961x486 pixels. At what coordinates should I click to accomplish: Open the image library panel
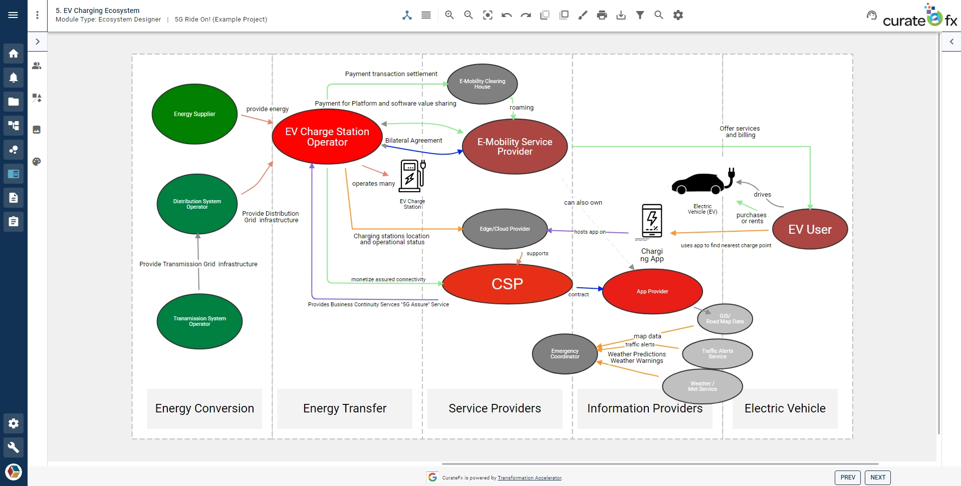37,130
